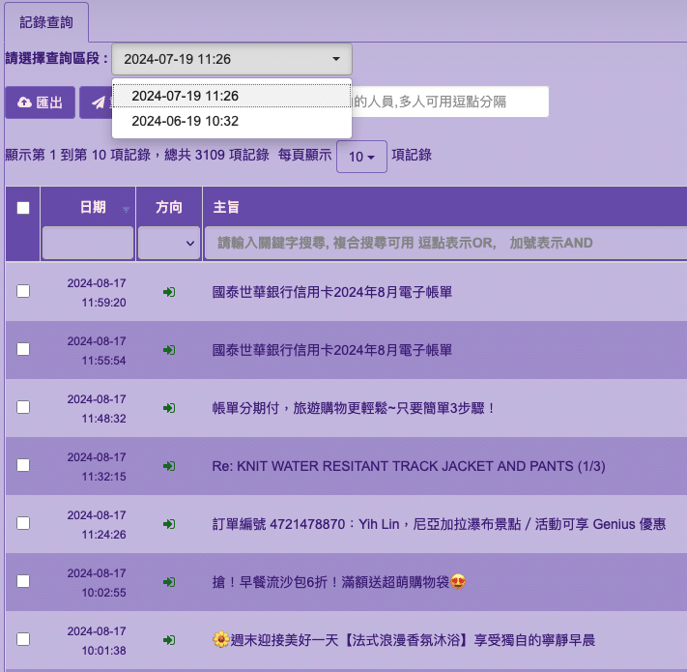Screen dimensions: 687x672
Task: Click date cell 2024-08-17 11:48:32
Action: 97,409
